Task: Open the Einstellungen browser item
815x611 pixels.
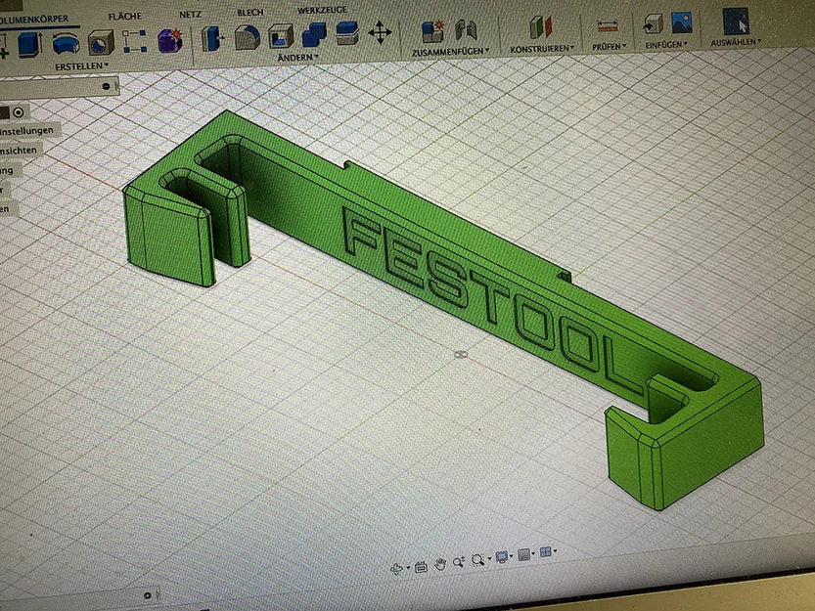Action: click(x=26, y=130)
